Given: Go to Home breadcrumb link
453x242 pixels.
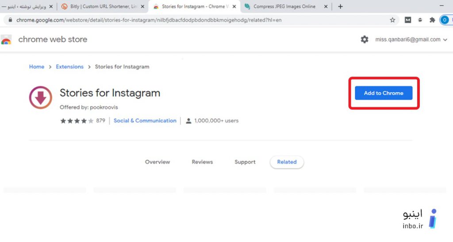Looking at the screenshot, I should (x=37, y=66).
